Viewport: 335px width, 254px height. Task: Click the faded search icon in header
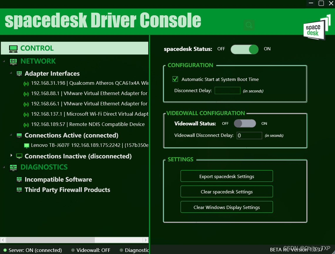(249, 25)
